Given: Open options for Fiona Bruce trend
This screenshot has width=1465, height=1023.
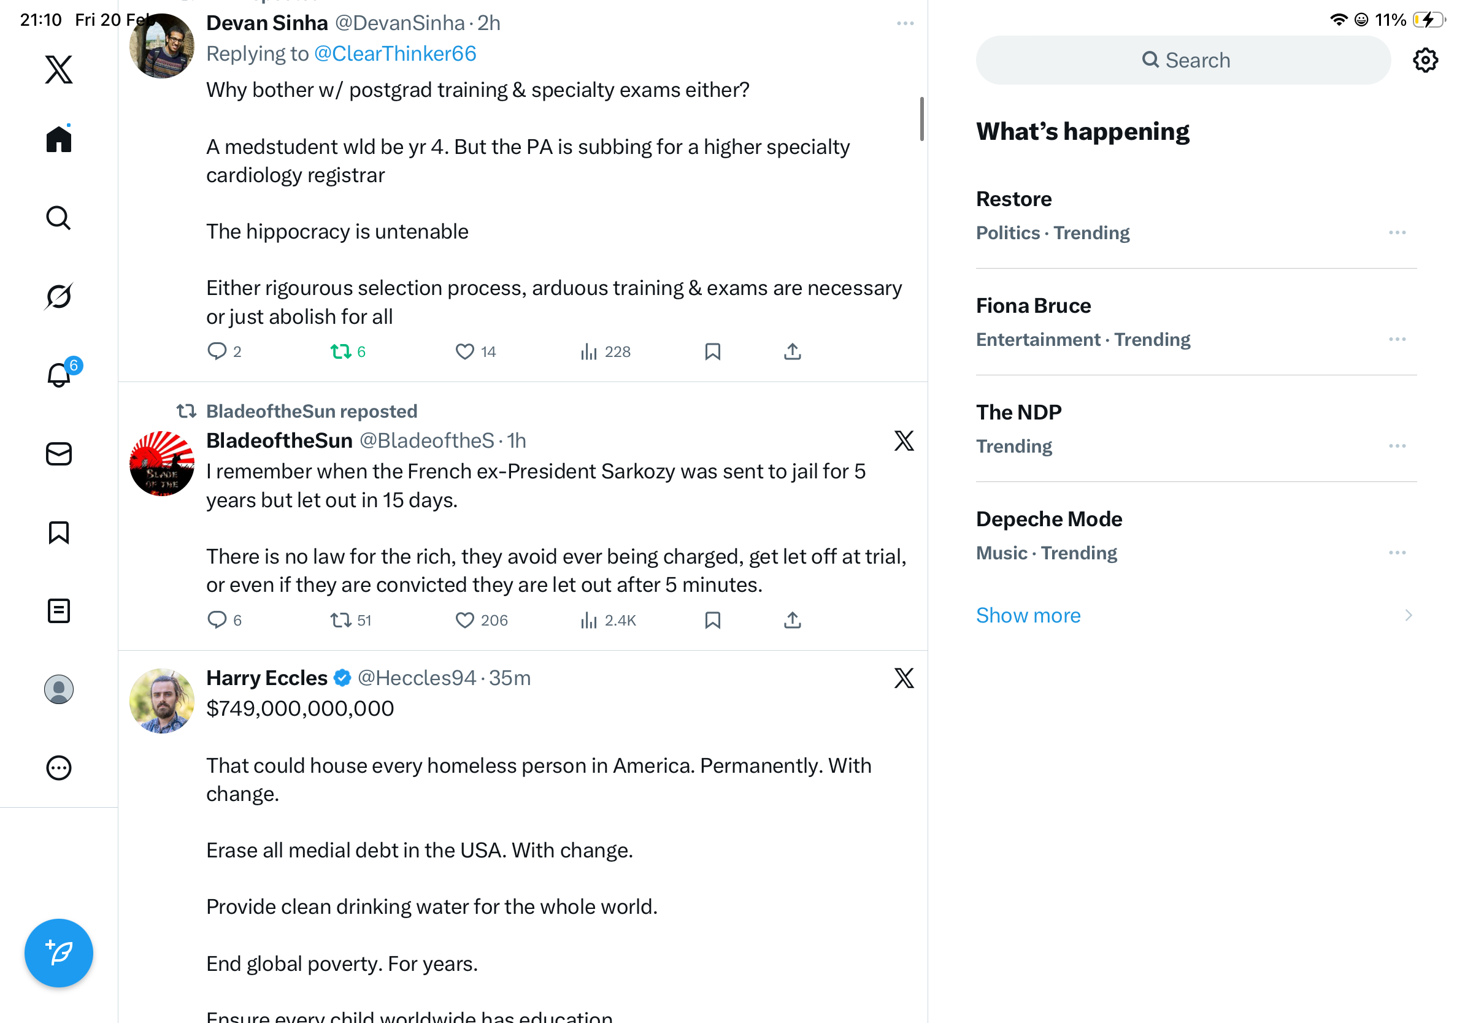Looking at the screenshot, I should pyautogui.click(x=1397, y=339).
